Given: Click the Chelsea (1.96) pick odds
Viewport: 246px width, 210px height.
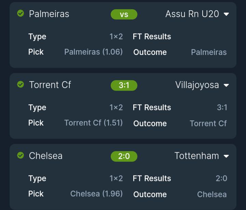Looking at the screenshot, I should point(96,194).
